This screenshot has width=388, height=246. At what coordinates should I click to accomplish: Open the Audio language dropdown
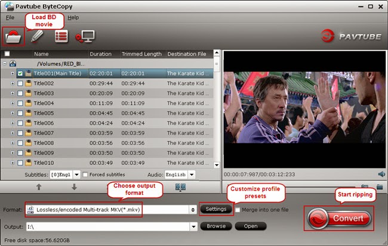pyautogui.click(x=192, y=175)
